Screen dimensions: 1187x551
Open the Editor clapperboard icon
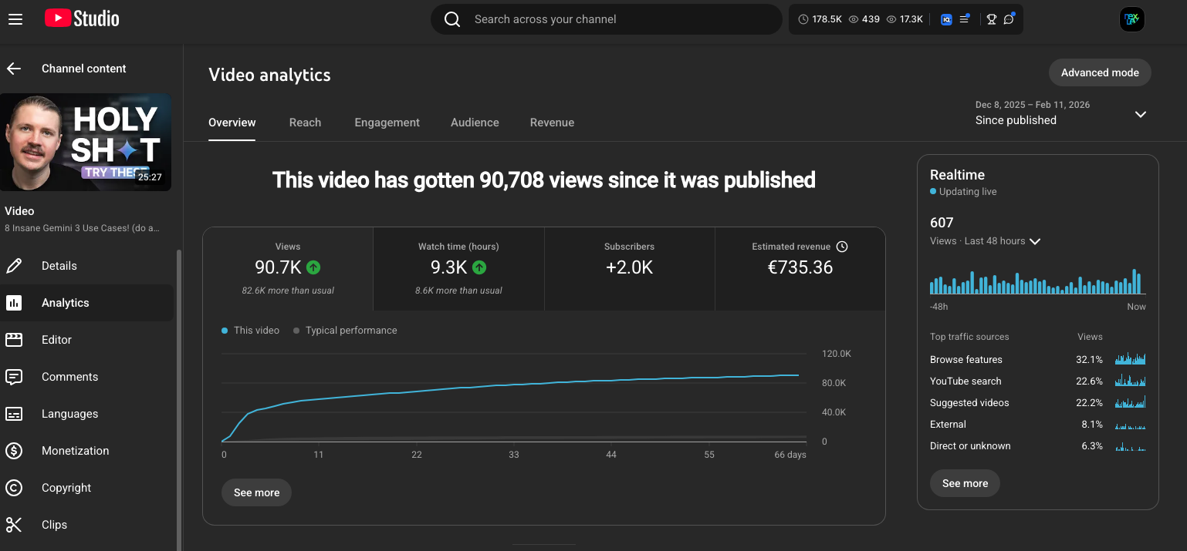click(x=13, y=339)
